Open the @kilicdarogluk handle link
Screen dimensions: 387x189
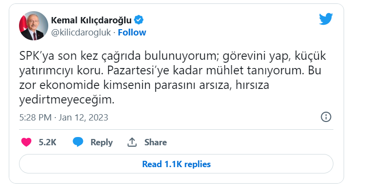pos(81,33)
